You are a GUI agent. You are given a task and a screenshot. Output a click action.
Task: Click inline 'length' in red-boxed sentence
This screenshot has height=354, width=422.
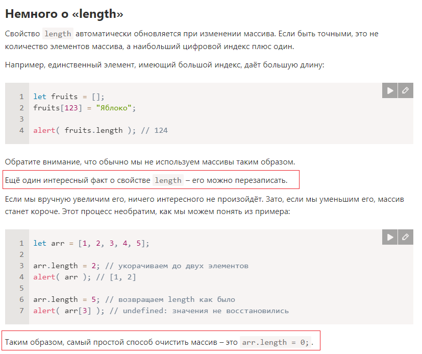pos(168,180)
